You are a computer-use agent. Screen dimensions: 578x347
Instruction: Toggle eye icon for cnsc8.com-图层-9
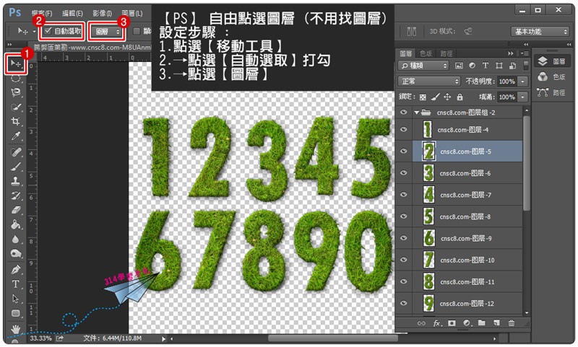[404, 238]
